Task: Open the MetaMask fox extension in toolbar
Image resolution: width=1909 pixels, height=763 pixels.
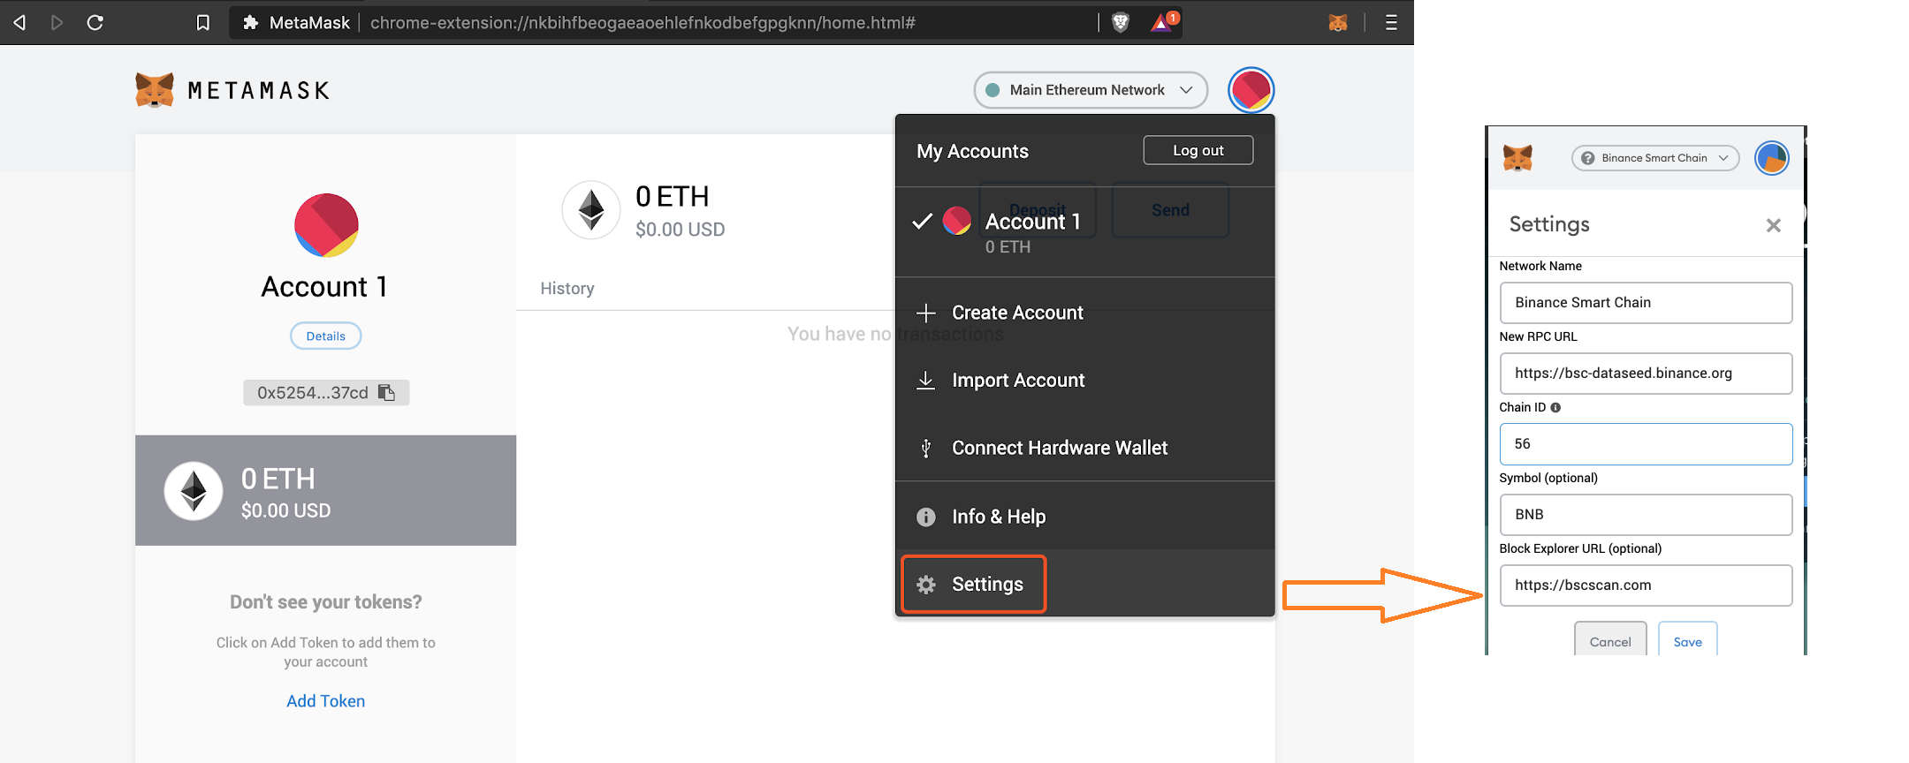Action: coord(1338,22)
